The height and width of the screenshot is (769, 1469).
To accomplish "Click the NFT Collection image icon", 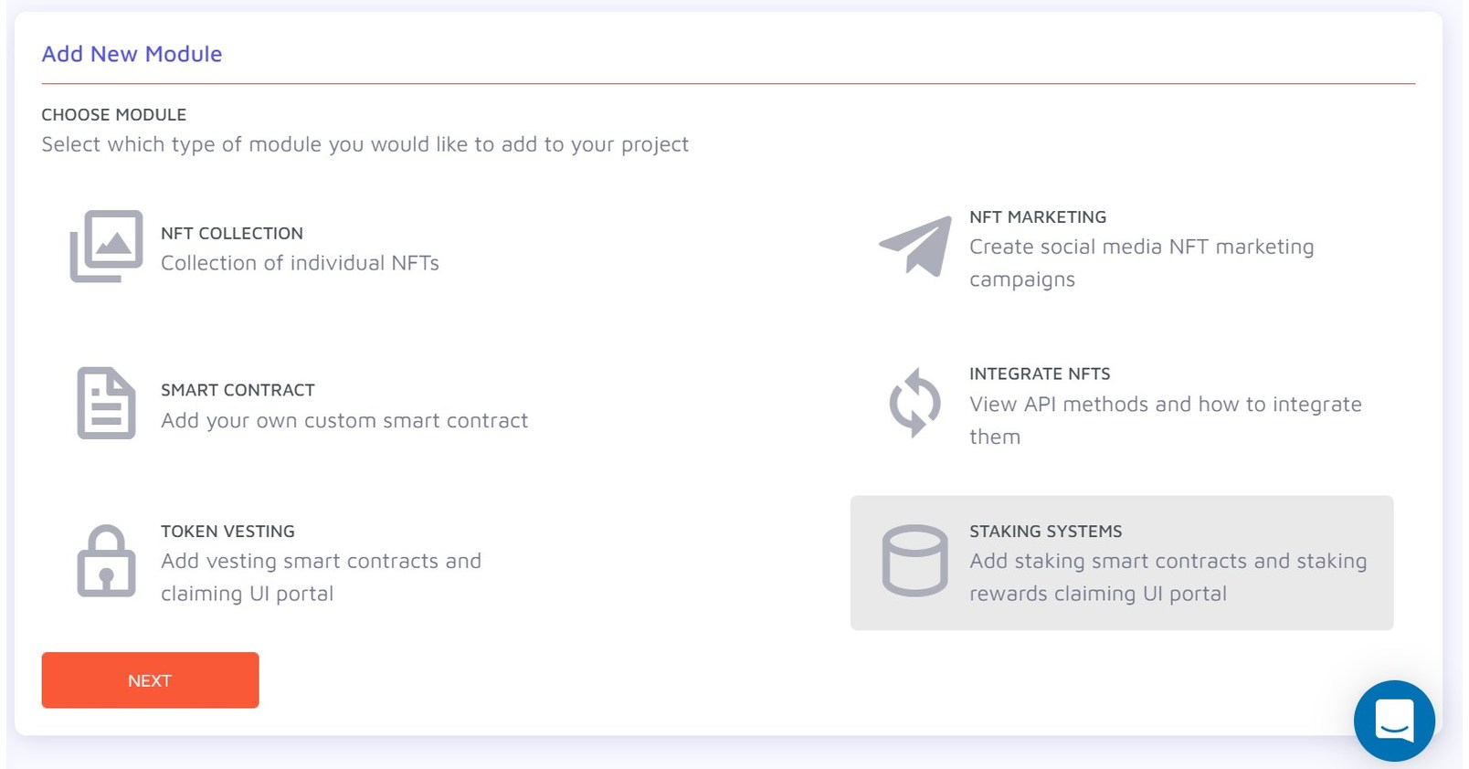I will tap(105, 246).
